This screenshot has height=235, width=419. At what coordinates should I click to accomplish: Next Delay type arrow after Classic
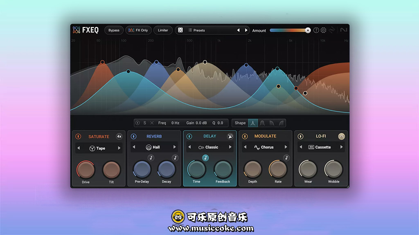pyautogui.click(x=230, y=147)
